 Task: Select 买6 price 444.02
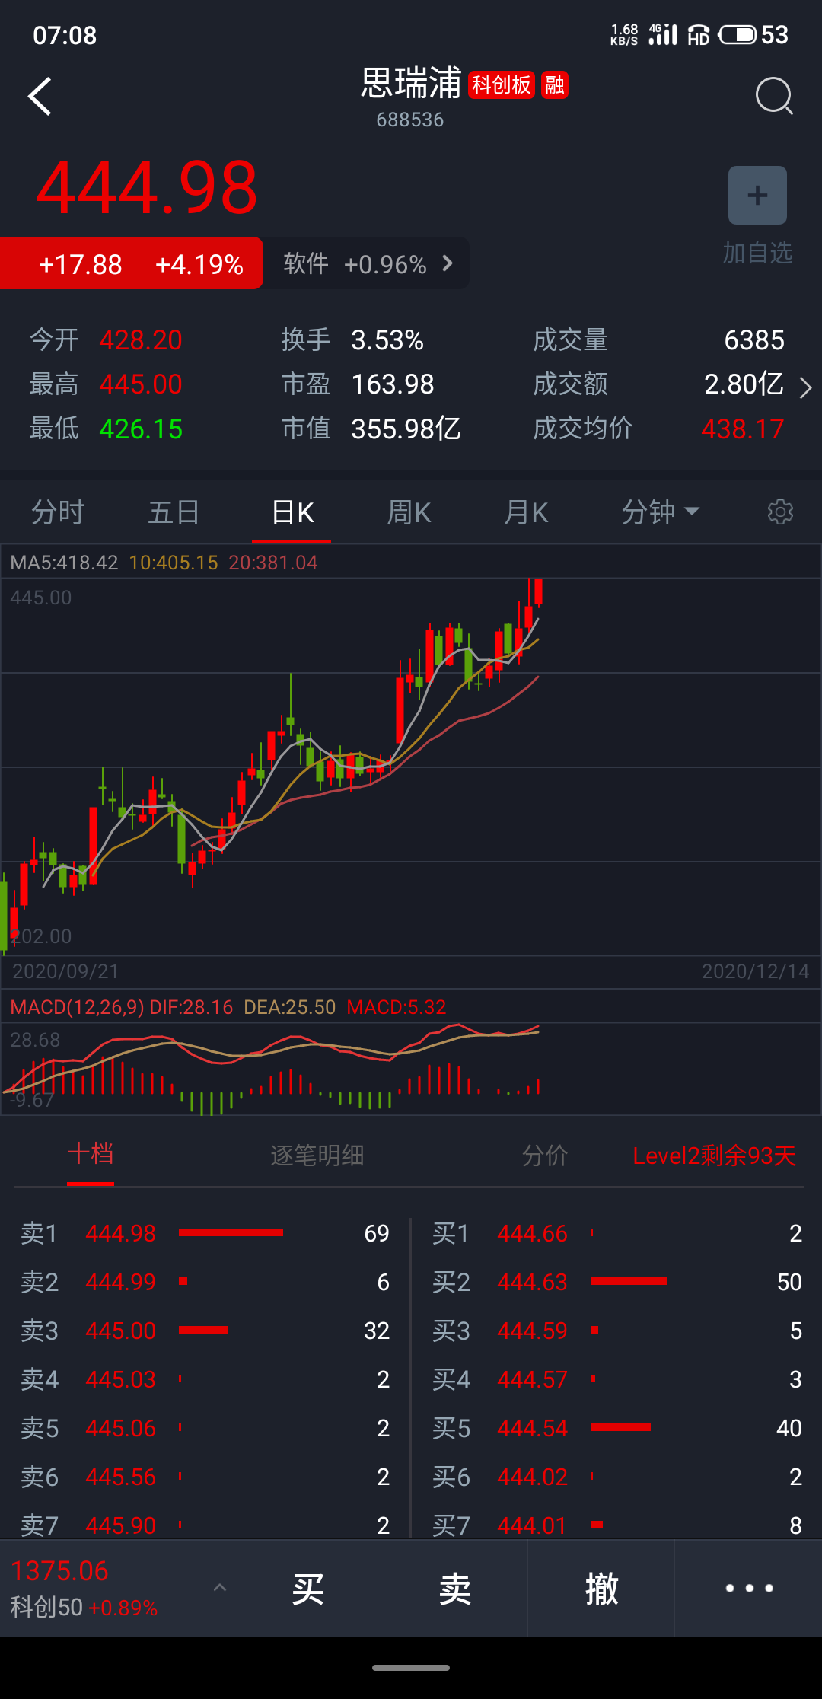coord(533,1477)
